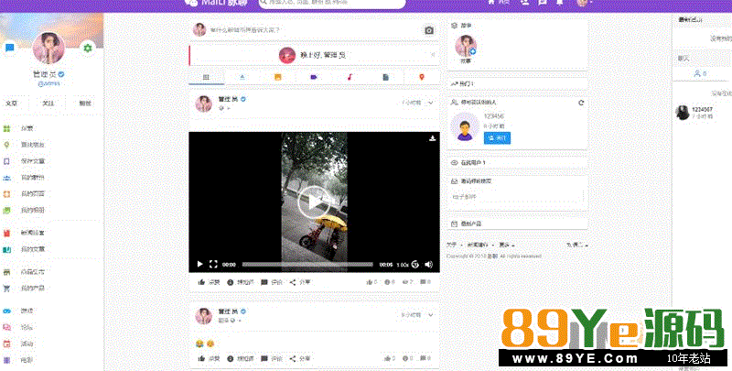
Task: Click the camera icon in the post box
Action: 428,30
